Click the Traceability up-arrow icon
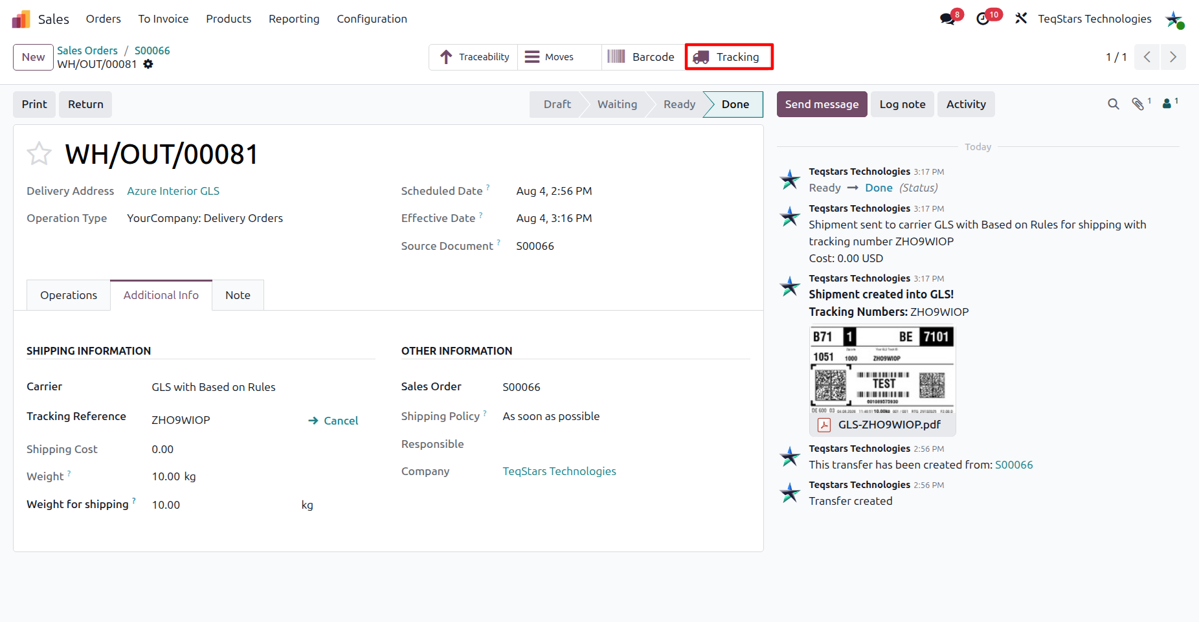The height and width of the screenshot is (622, 1199). tap(446, 57)
